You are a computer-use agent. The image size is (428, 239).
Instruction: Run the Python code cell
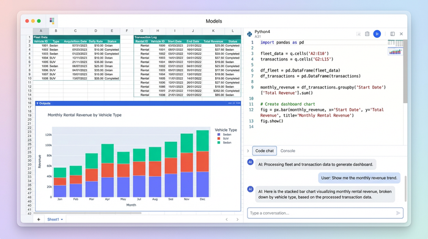377,34
